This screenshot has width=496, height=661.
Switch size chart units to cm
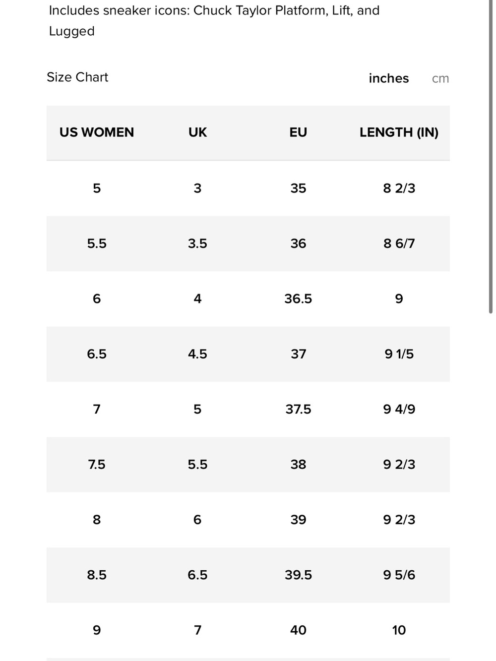[x=440, y=78]
